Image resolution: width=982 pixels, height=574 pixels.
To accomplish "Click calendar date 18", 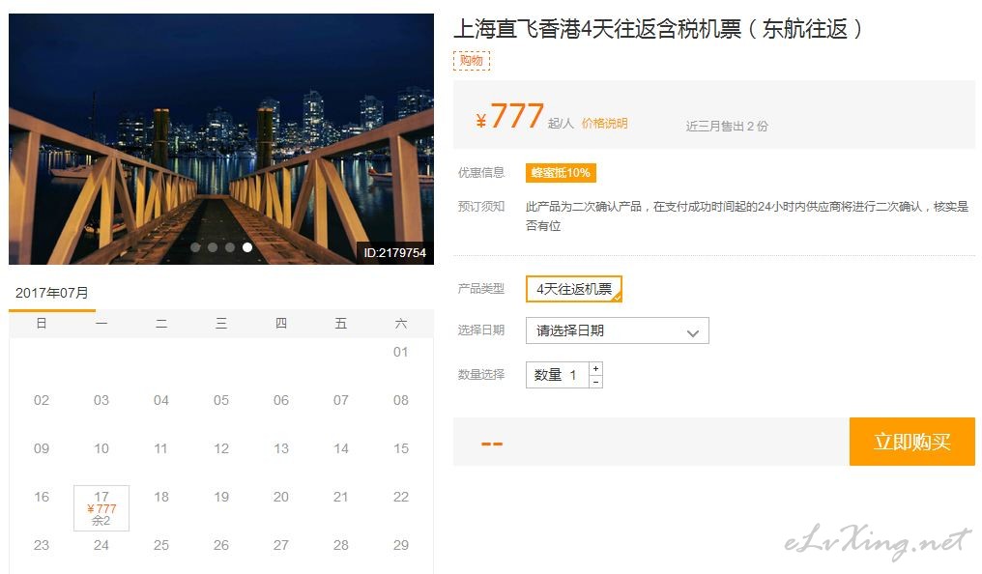I will tap(161, 497).
